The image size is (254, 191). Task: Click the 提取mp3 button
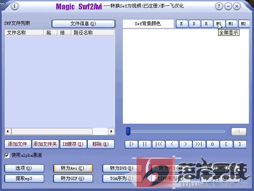(24, 178)
